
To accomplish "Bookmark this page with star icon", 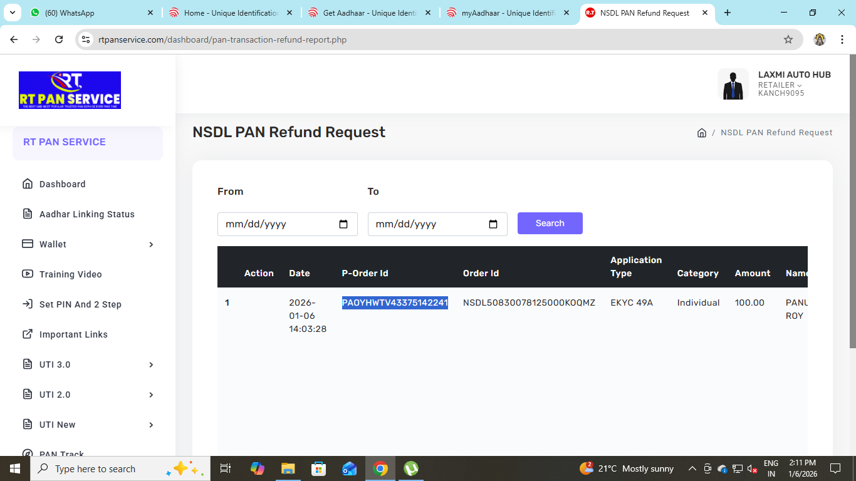I will 788,39.
